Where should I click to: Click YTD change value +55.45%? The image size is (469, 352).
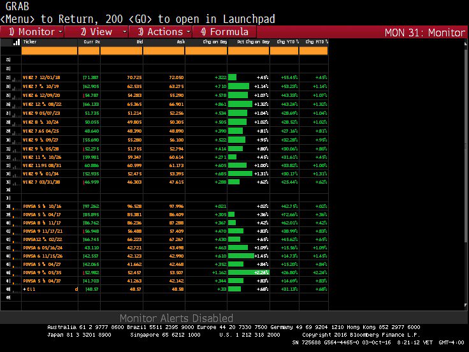289,78
